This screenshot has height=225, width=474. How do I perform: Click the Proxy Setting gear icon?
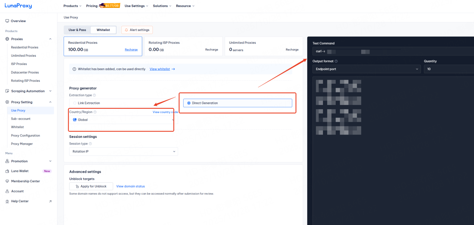(x=6, y=102)
